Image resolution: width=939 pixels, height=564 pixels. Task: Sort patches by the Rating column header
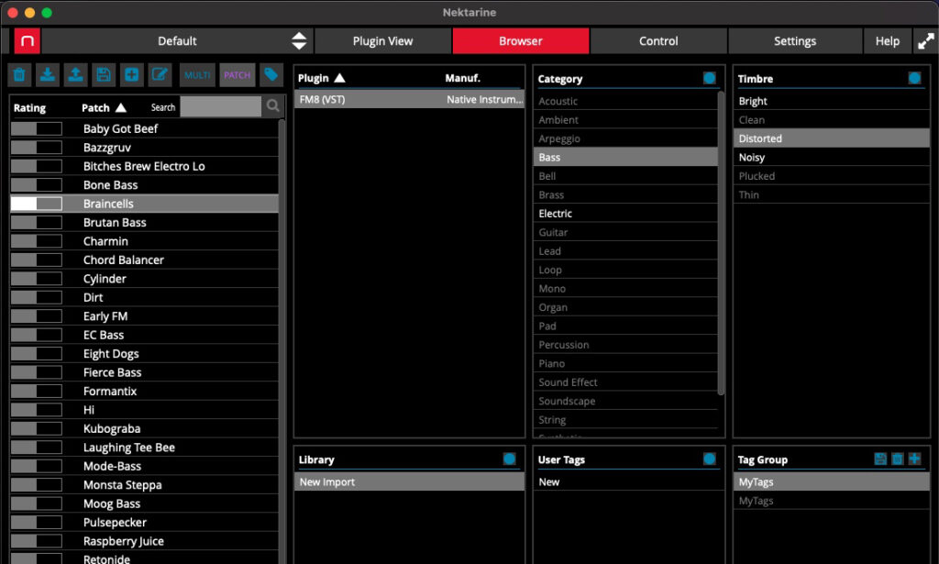(30, 108)
